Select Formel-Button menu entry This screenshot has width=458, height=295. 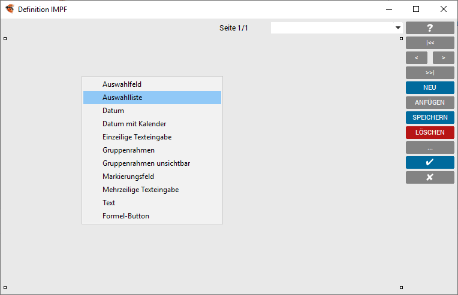(x=152, y=215)
